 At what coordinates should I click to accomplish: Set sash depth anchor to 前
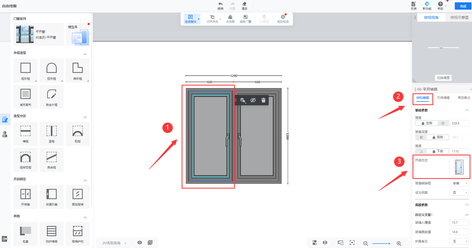point(421,137)
